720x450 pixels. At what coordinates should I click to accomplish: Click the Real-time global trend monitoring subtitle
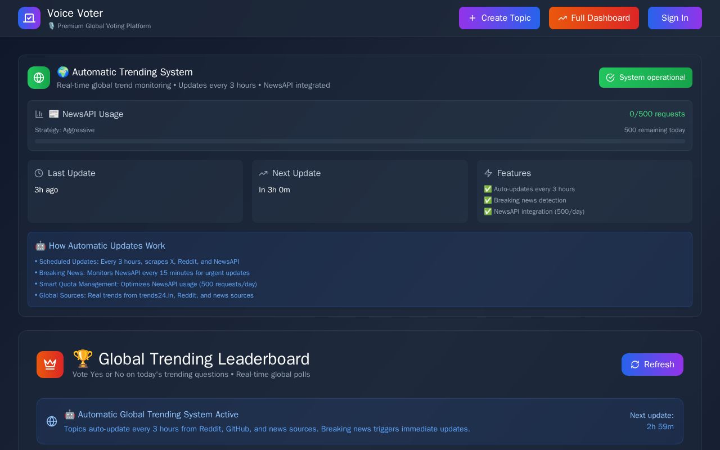[193, 85]
